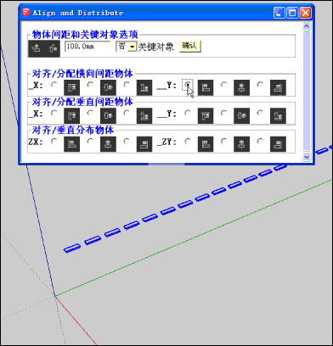Click the dialog scrollbar down arrow
The width and height of the screenshot is (333, 346).
click(x=307, y=157)
